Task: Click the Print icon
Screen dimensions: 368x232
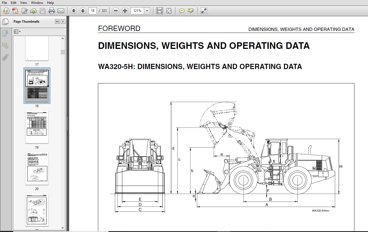Action: tap(52, 11)
